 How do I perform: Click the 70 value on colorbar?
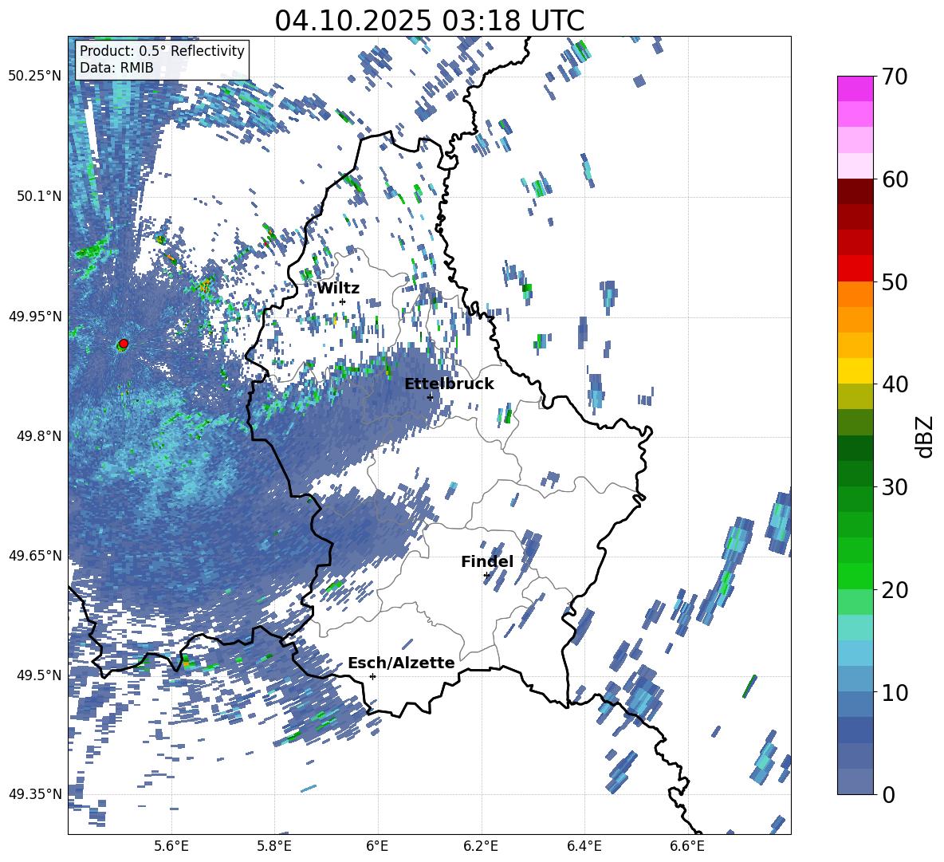(895, 77)
